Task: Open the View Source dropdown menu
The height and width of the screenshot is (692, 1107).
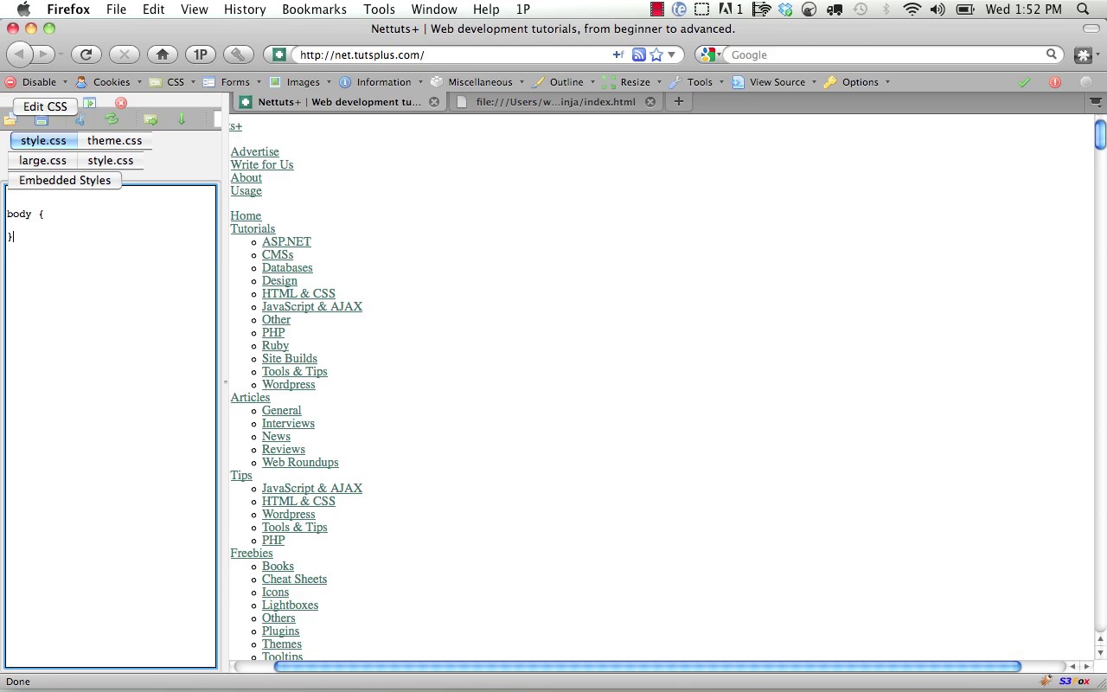Action: click(x=774, y=82)
